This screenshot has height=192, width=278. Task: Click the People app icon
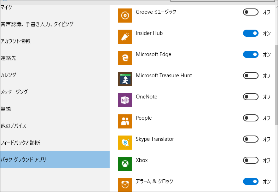point(125,121)
